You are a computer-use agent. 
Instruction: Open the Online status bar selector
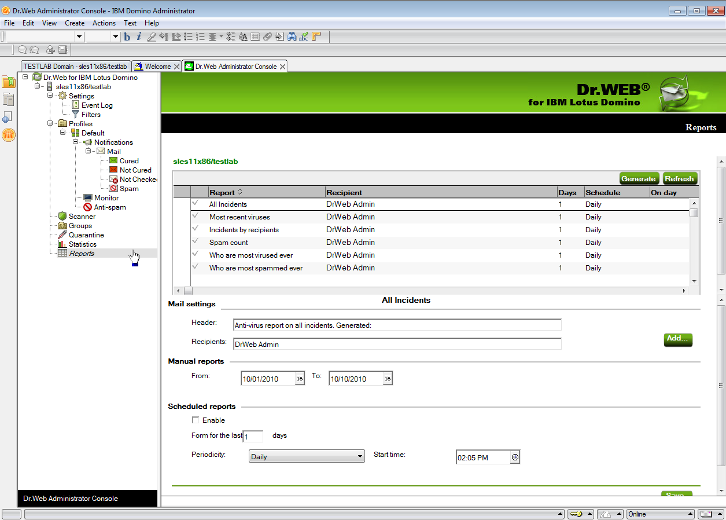pos(661,514)
